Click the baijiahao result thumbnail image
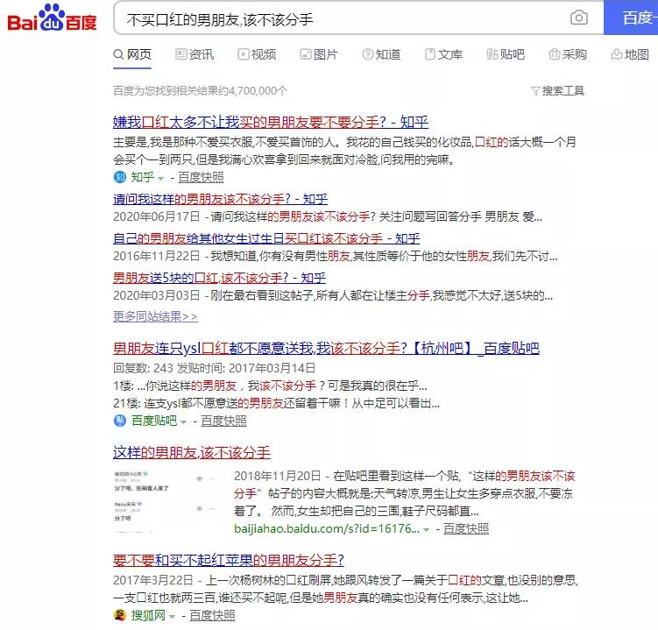The image size is (658, 630). [x=166, y=500]
